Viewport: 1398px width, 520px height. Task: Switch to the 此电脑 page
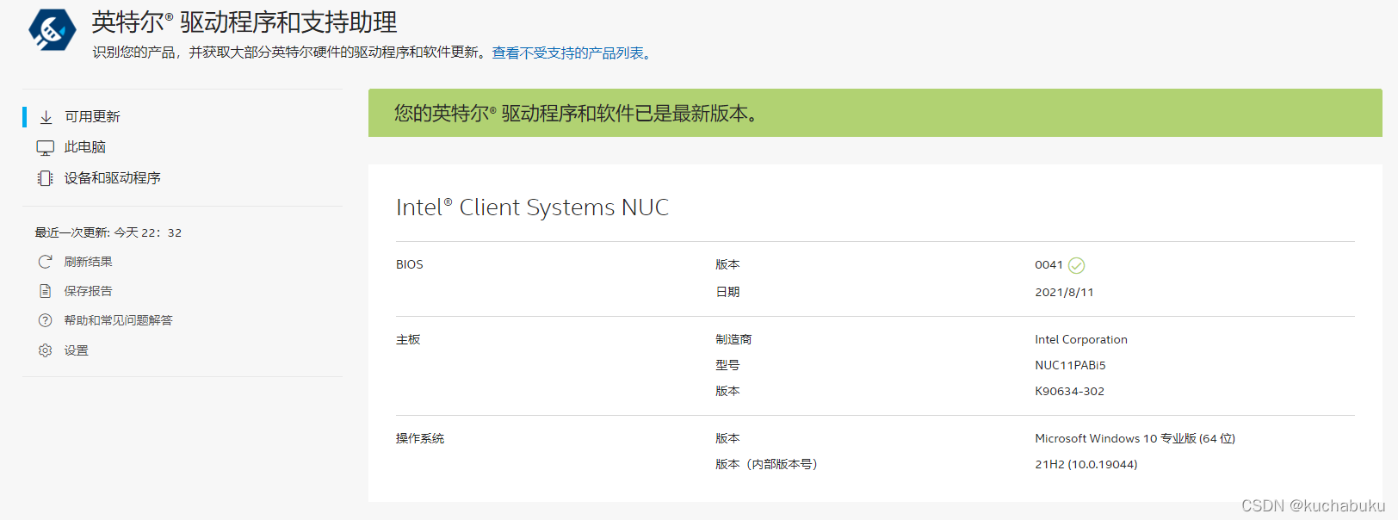coord(85,147)
